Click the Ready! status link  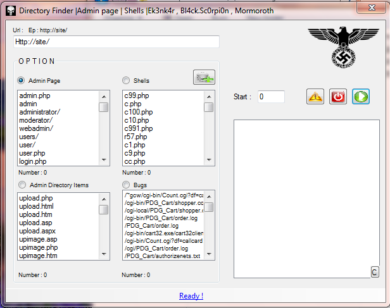point(191,296)
